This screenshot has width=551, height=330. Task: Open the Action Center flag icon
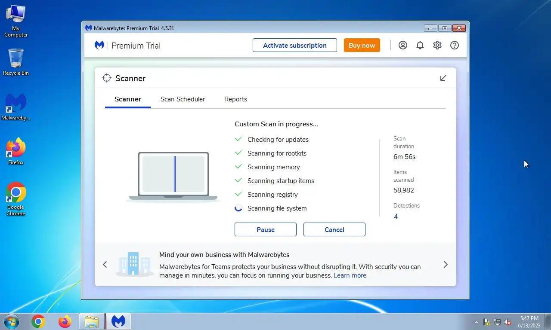pos(487,322)
